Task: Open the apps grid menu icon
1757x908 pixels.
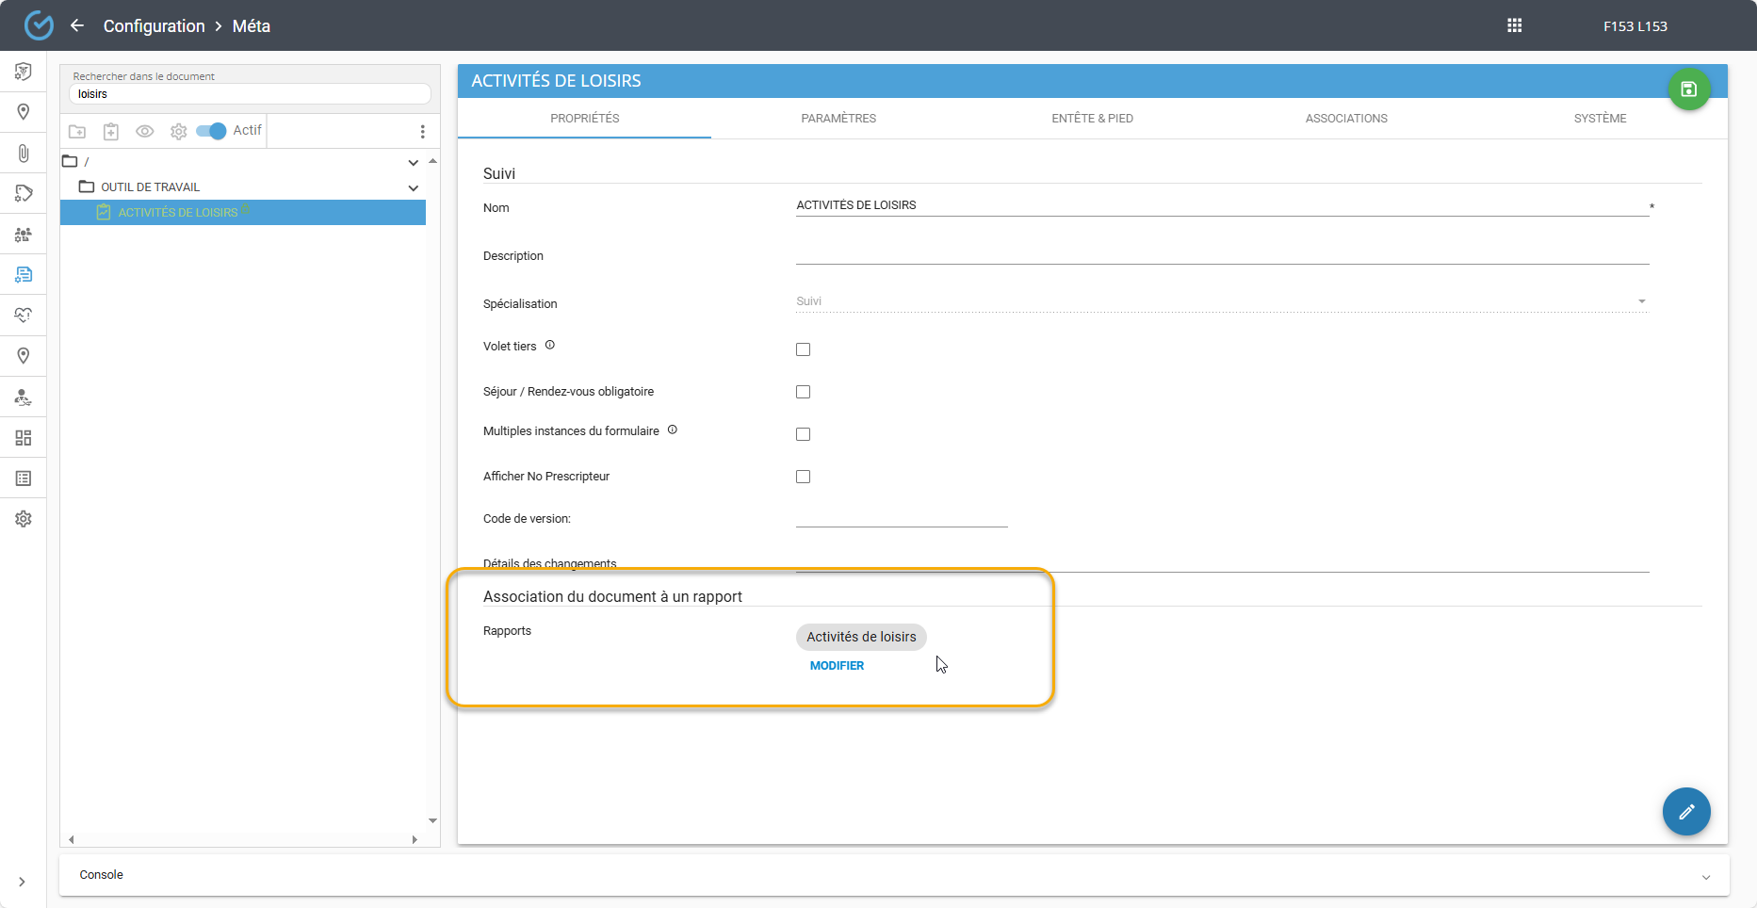Action: click(x=1514, y=25)
